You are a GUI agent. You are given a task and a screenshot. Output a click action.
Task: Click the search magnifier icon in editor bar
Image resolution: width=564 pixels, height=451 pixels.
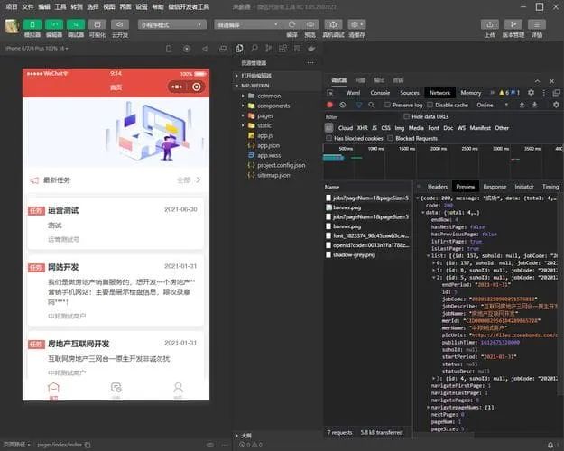click(254, 48)
